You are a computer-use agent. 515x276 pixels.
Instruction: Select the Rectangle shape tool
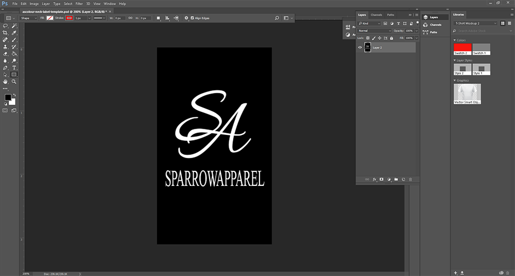coord(14,75)
